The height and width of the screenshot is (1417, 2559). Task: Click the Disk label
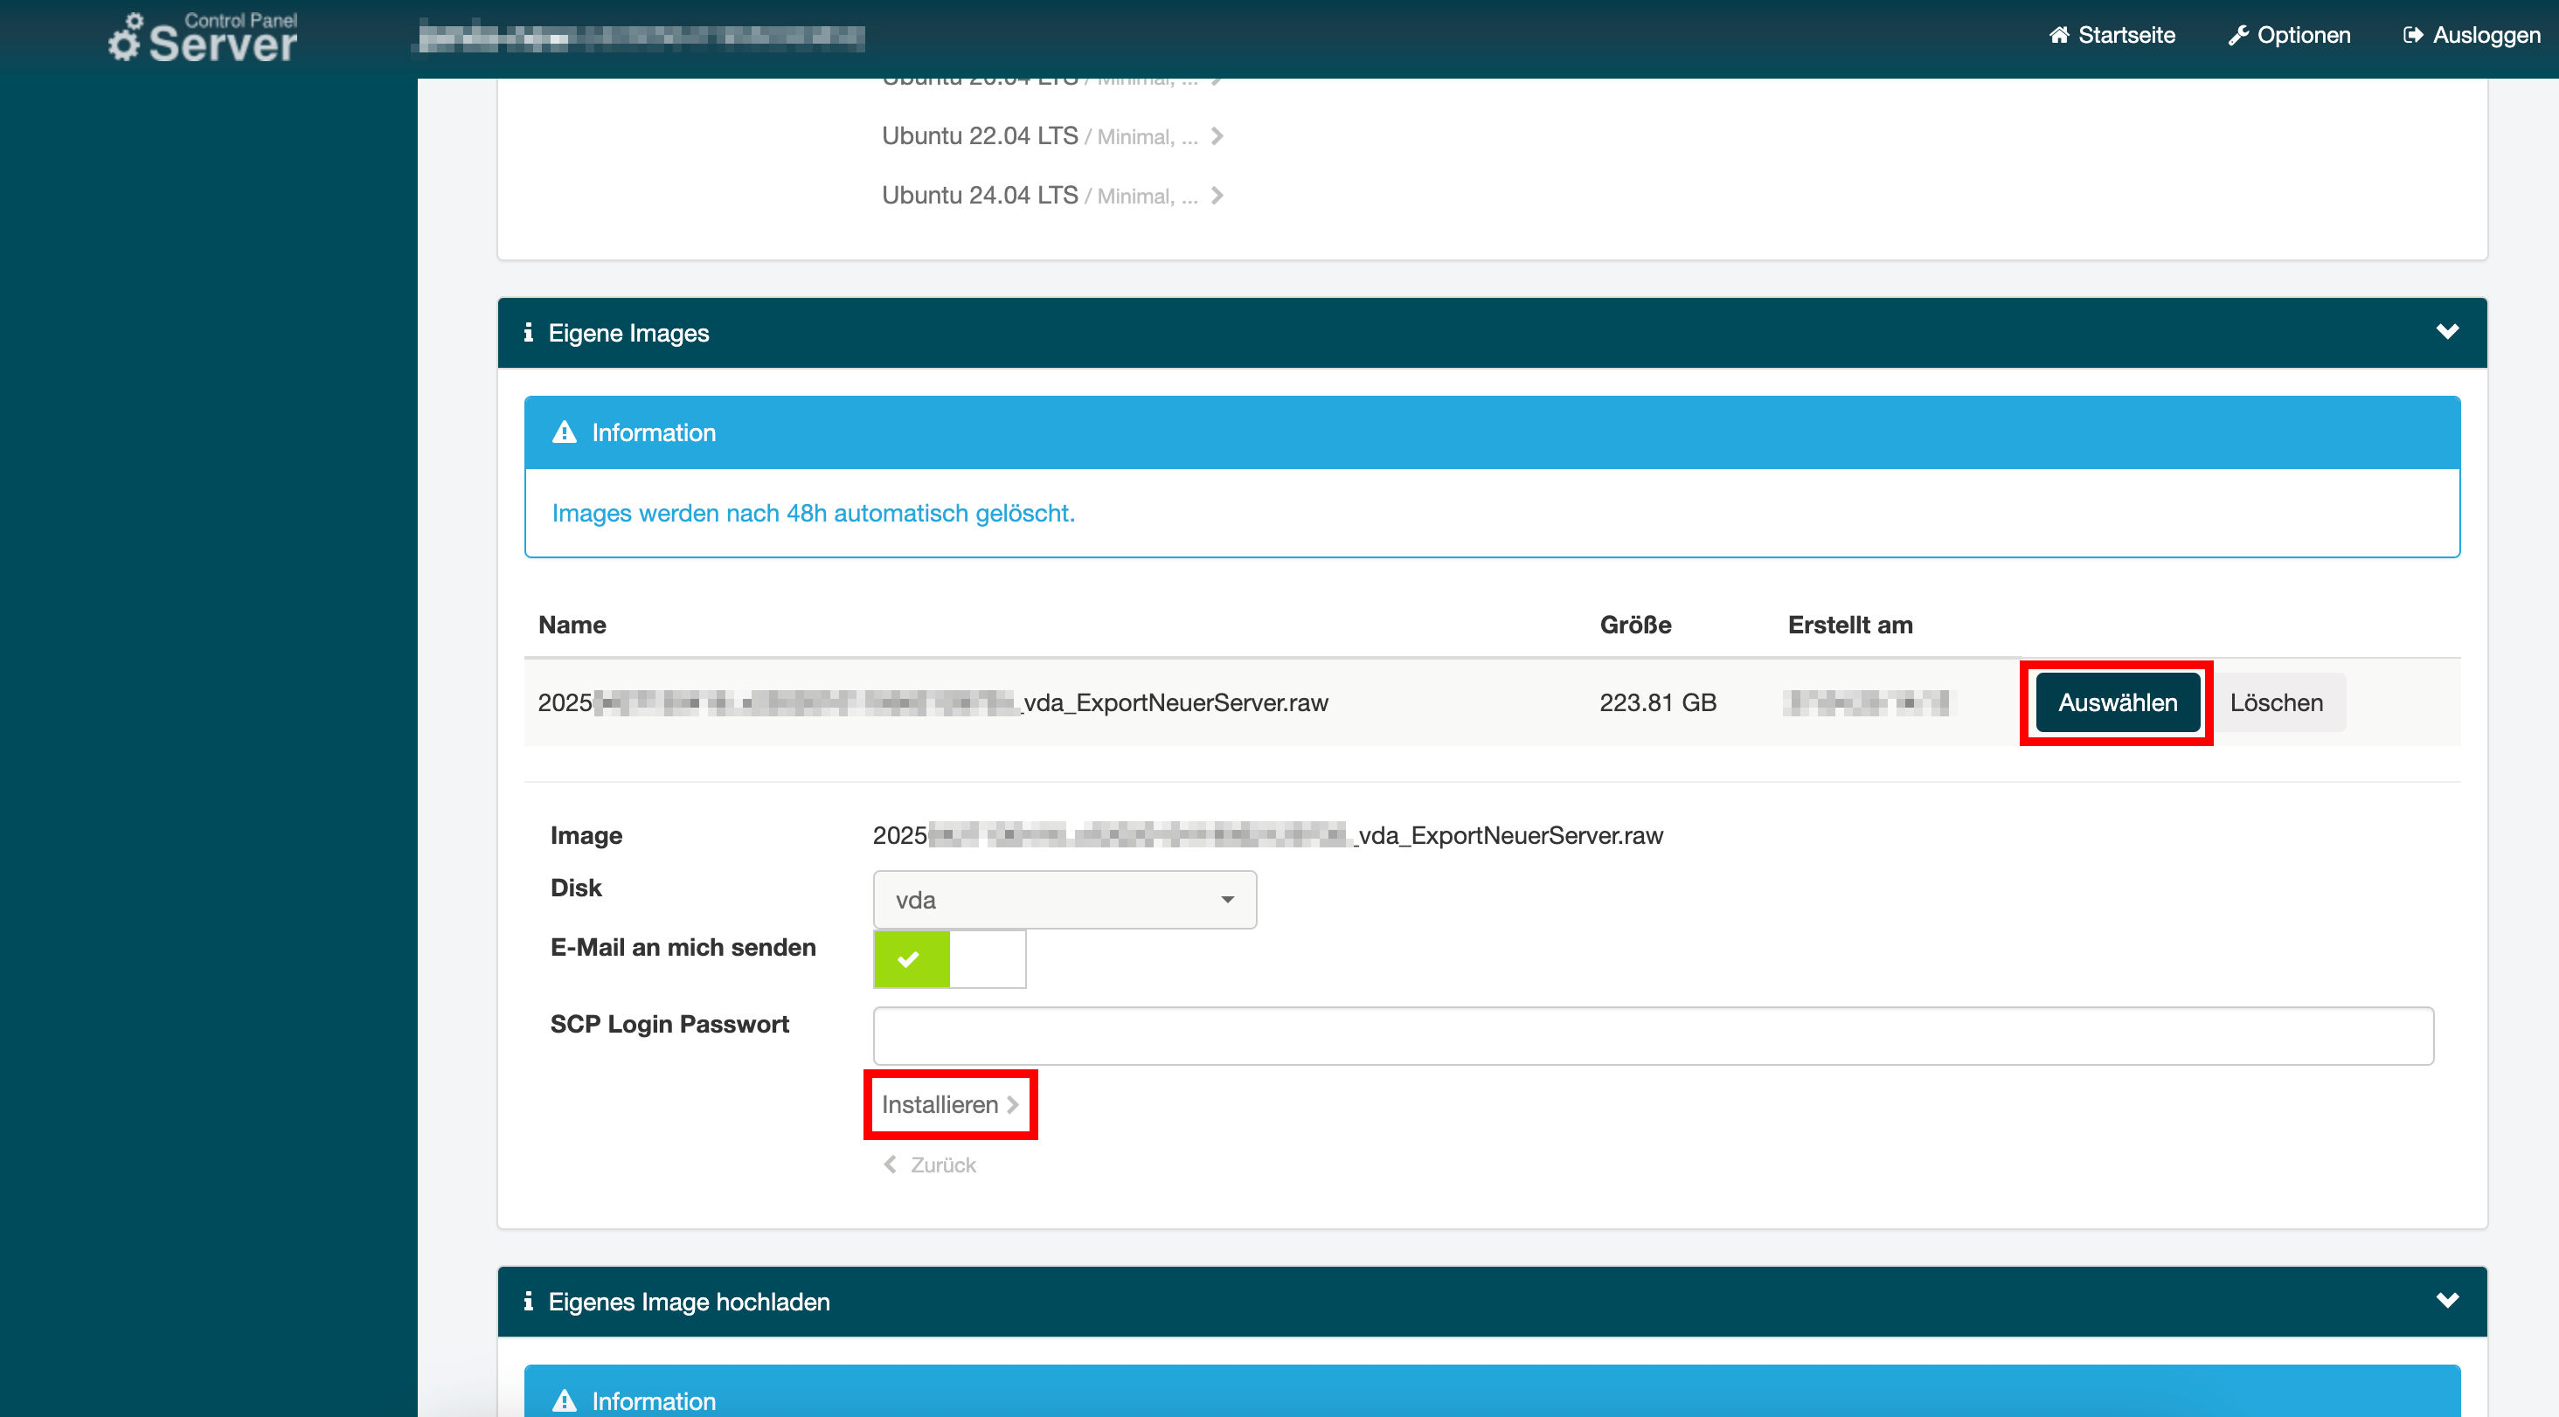pyautogui.click(x=576, y=888)
